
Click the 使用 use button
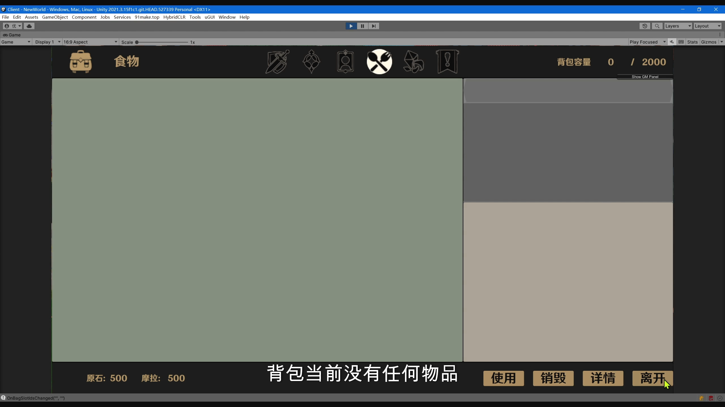[503, 378]
